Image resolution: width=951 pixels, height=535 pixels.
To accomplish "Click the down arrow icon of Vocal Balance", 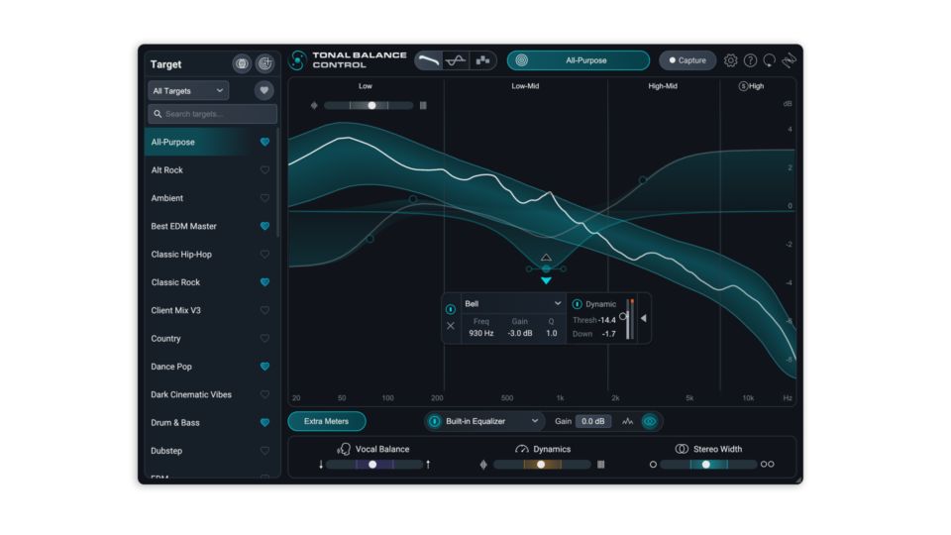I will click(321, 465).
